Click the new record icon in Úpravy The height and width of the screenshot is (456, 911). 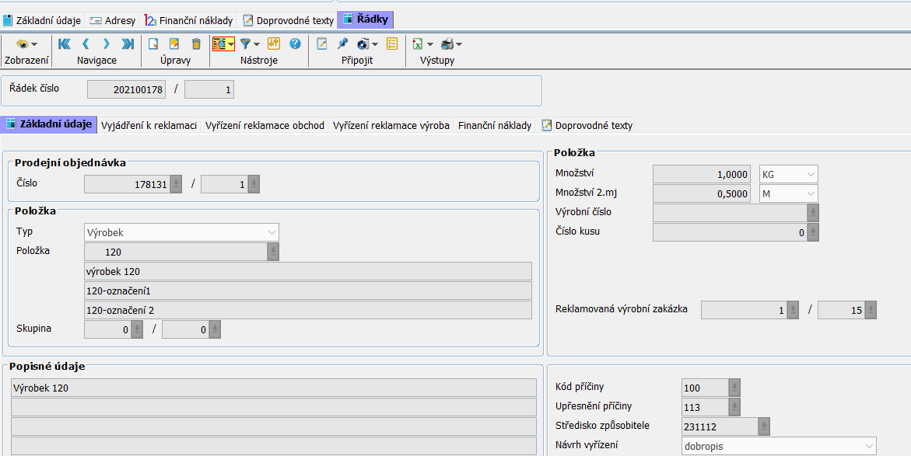(154, 44)
